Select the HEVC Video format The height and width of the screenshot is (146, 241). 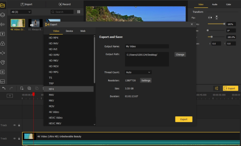coord(56,118)
